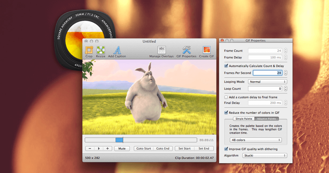The width and height of the screenshot is (329, 173).
Task: Switch to the Simple Palette tab
Action: tap(244, 119)
